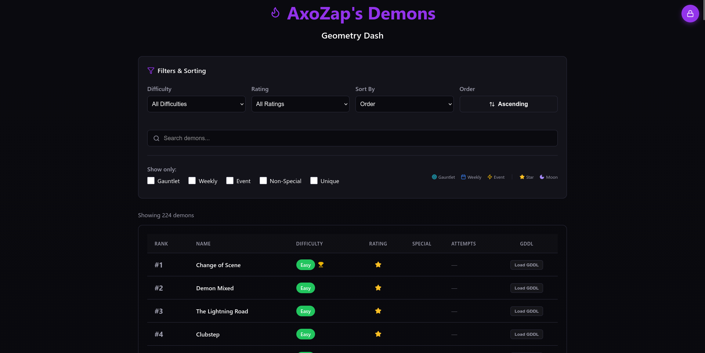Viewport: 705px width, 353px height.
Task: Open the All Difficulties dropdown
Action: pyautogui.click(x=196, y=104)
